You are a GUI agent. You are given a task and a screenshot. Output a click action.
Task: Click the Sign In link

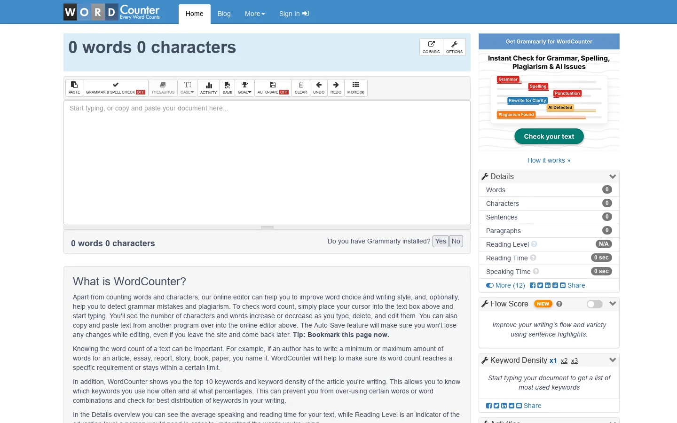294,14
